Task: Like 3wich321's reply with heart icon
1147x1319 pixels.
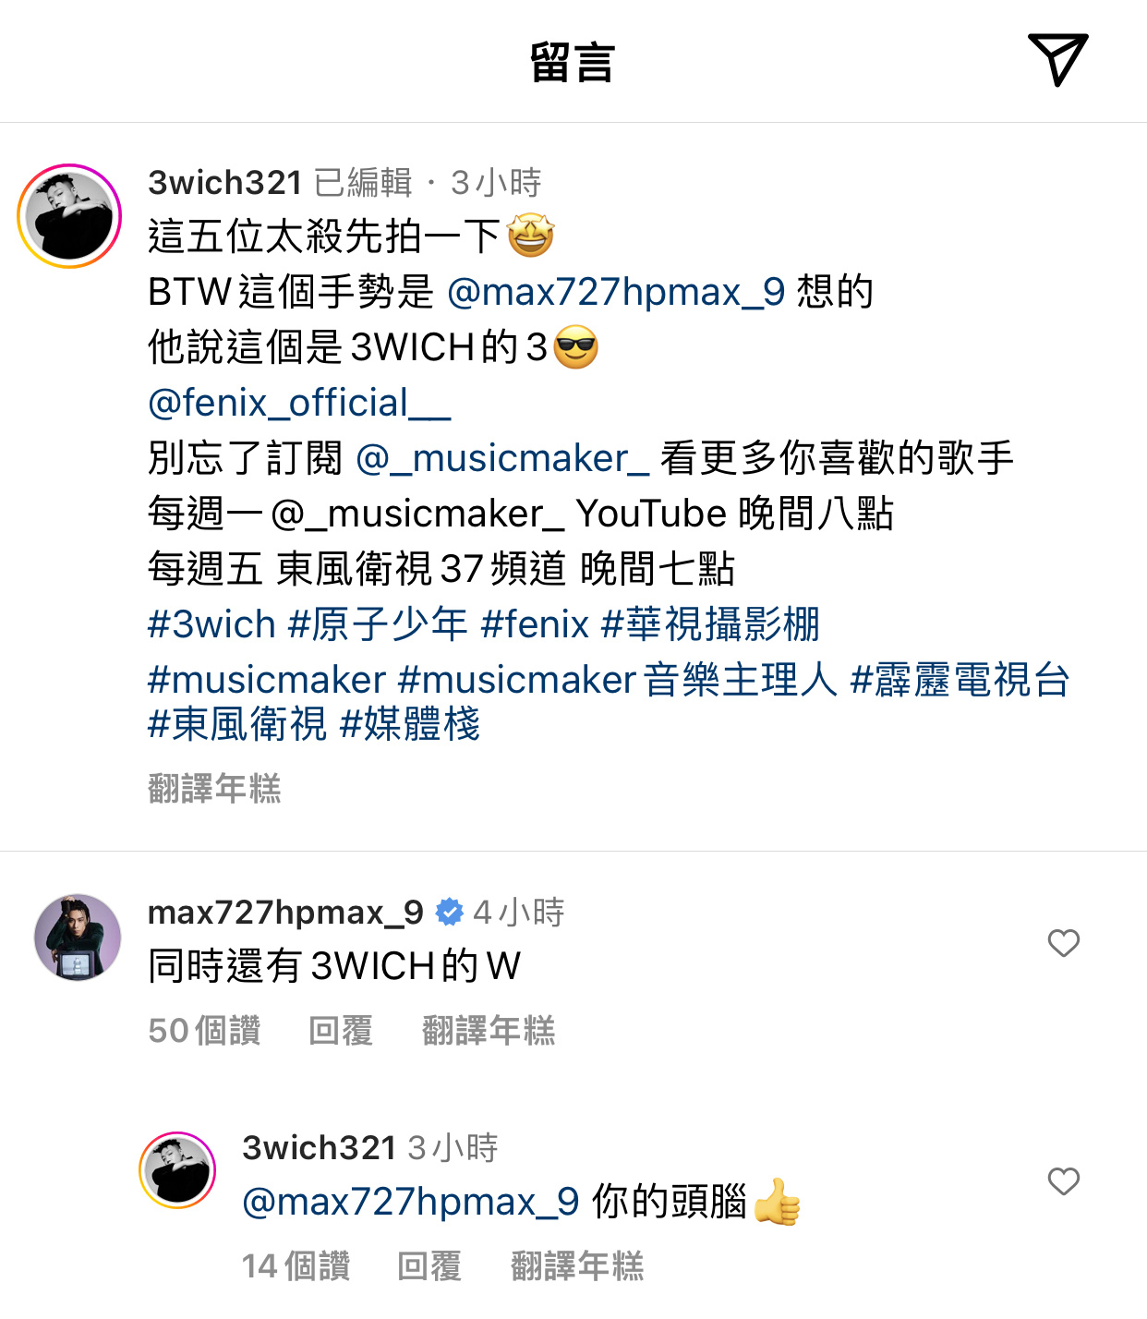Action: click(1064, 1181)
